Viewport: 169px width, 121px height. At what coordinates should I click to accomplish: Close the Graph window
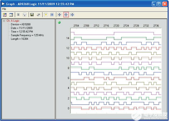click(165, 4)
